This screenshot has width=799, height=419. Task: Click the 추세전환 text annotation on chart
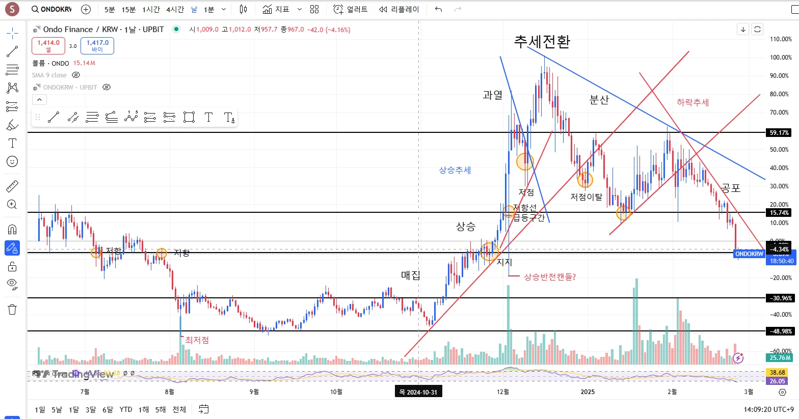[542, 41]
